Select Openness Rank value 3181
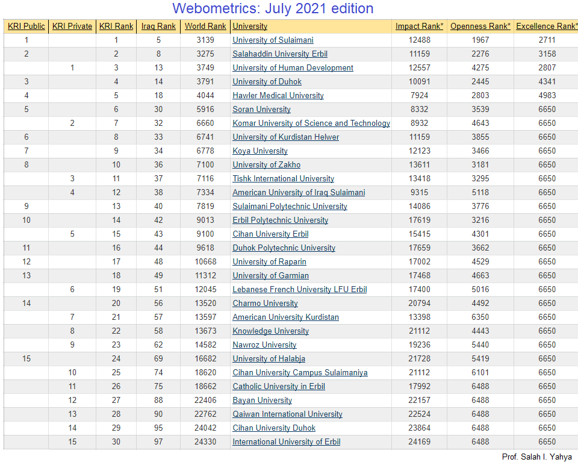Viewport: 578px width, 465px height. click(480, 165)
